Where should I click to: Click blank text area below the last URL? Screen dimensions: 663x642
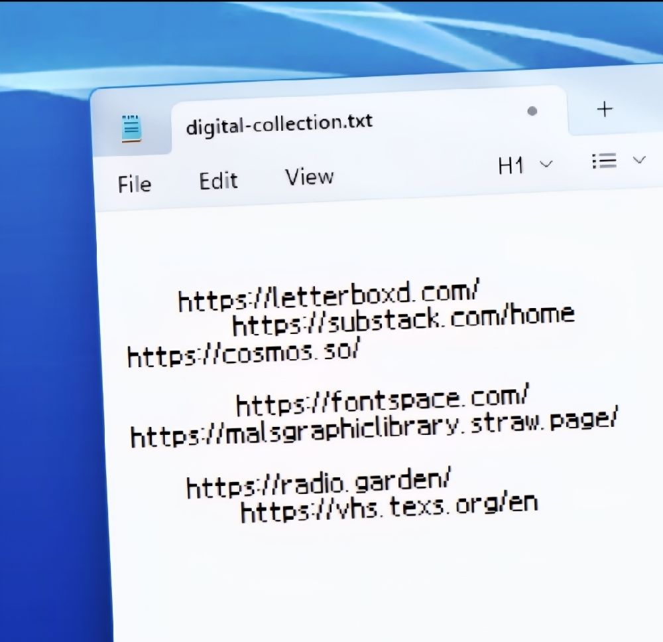pyautogui.click(x=371, y=578)
